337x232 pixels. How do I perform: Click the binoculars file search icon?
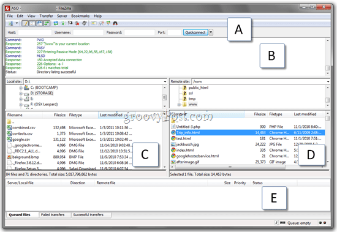pyautogui.click(x=115, y=23)
